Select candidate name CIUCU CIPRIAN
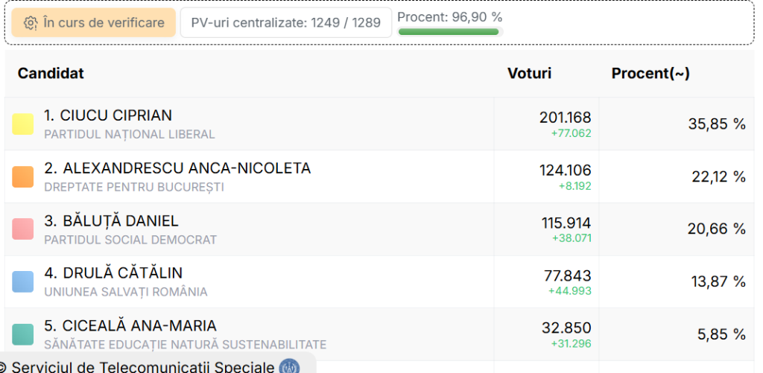 (x=108, y=115)
